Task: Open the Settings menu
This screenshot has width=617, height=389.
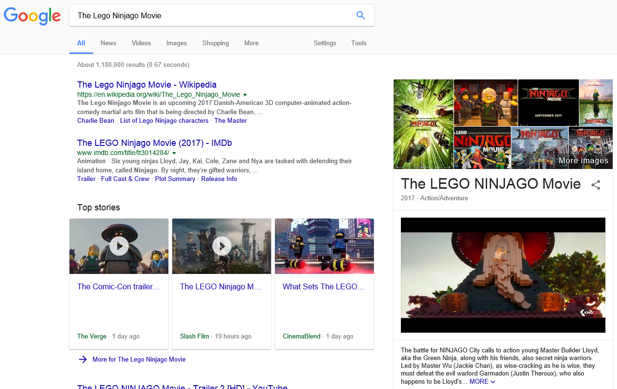Action: click(325, 43)
